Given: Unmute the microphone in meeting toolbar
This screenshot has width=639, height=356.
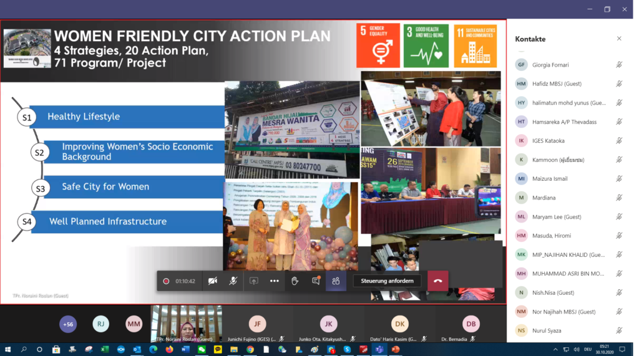Looking at the screenshot, I should pyautogui.click(x=233, y=281).
